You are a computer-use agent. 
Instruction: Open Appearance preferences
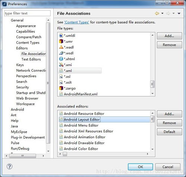click(26, 26)
